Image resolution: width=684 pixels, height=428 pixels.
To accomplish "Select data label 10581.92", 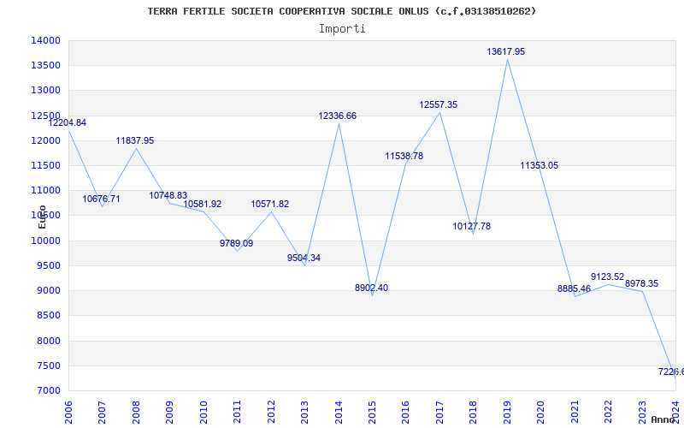I will pyautogui.click(x=203, y=204).
